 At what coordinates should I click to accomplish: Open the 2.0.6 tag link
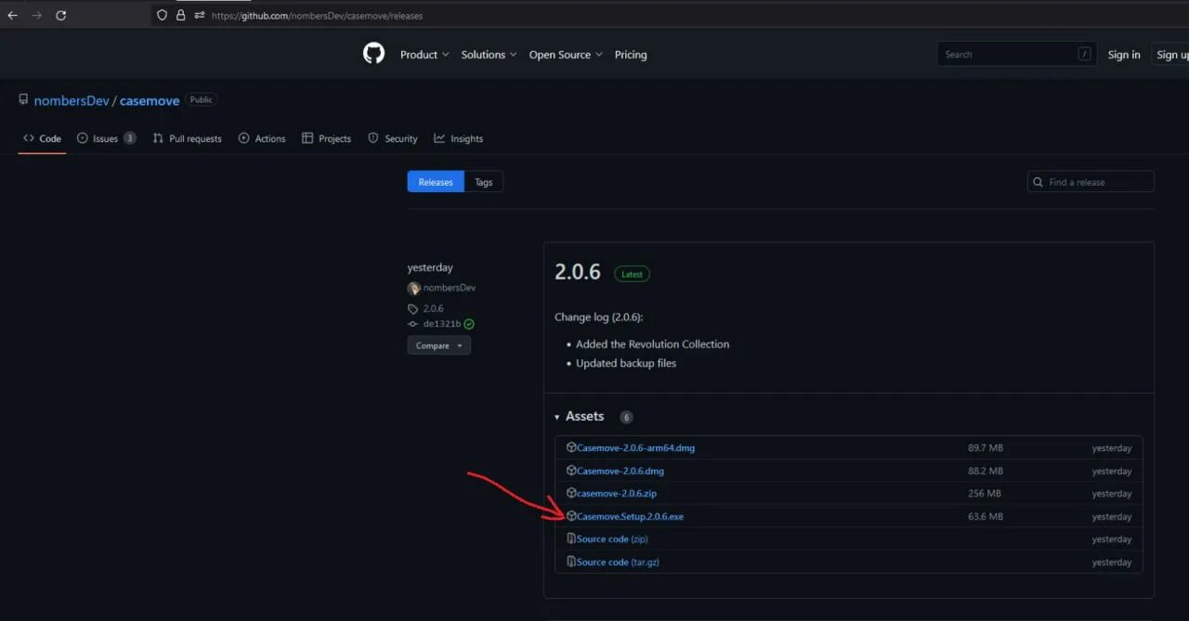pyautogui.click(x=433, y=308)
